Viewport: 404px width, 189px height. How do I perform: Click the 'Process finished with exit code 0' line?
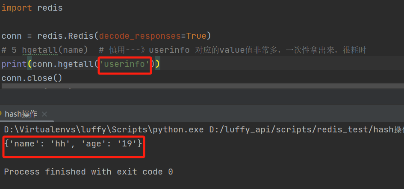pos(88,172)
